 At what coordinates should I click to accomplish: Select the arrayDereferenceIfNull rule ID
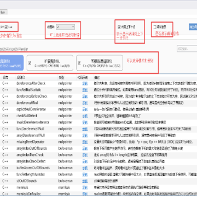(x=31, y=135)
